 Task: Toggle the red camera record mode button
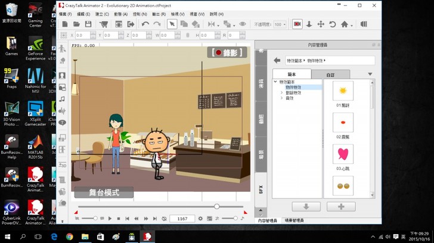[x=297, y=24]
